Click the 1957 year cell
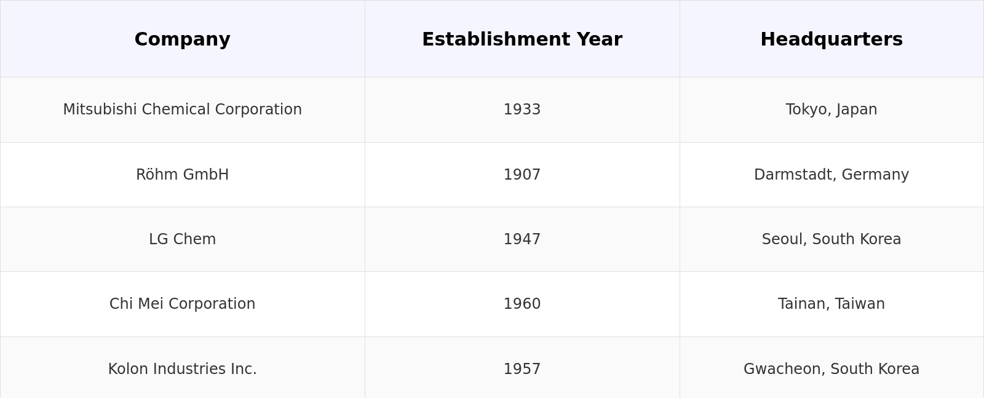Image resolution: width=984 pixels, height=398 pixels. (522, 369)
